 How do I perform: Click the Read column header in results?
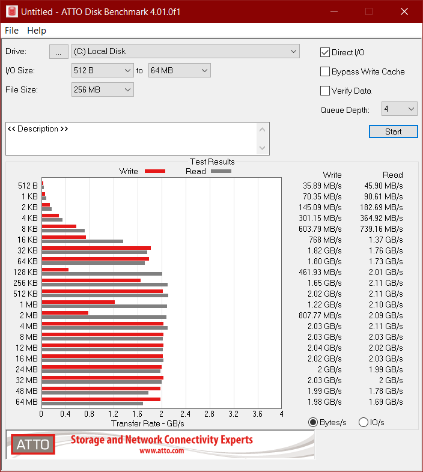tap(392, 175)
